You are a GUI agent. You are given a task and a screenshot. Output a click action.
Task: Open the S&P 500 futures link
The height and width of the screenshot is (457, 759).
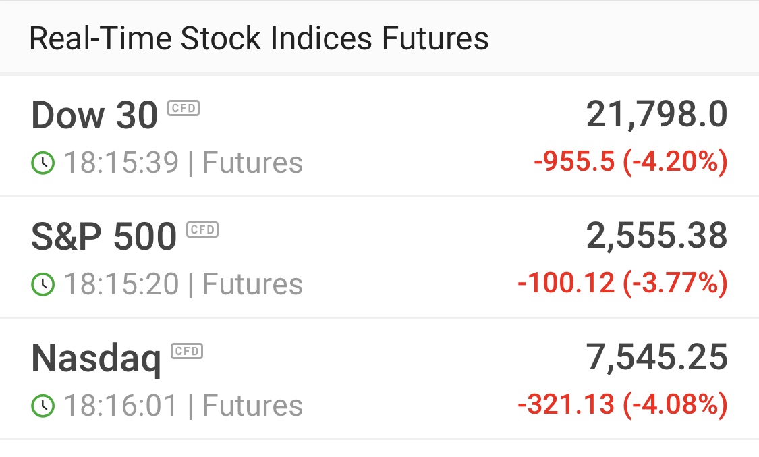click(104, 237)
